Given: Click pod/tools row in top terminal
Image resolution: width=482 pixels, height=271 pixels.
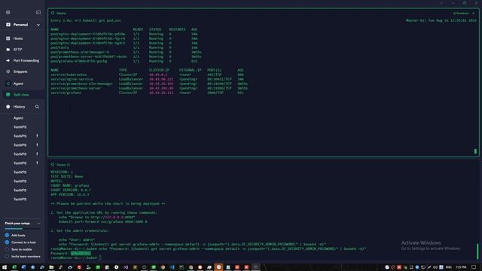Looking at the screenshot, I should (x=124, y=47).
